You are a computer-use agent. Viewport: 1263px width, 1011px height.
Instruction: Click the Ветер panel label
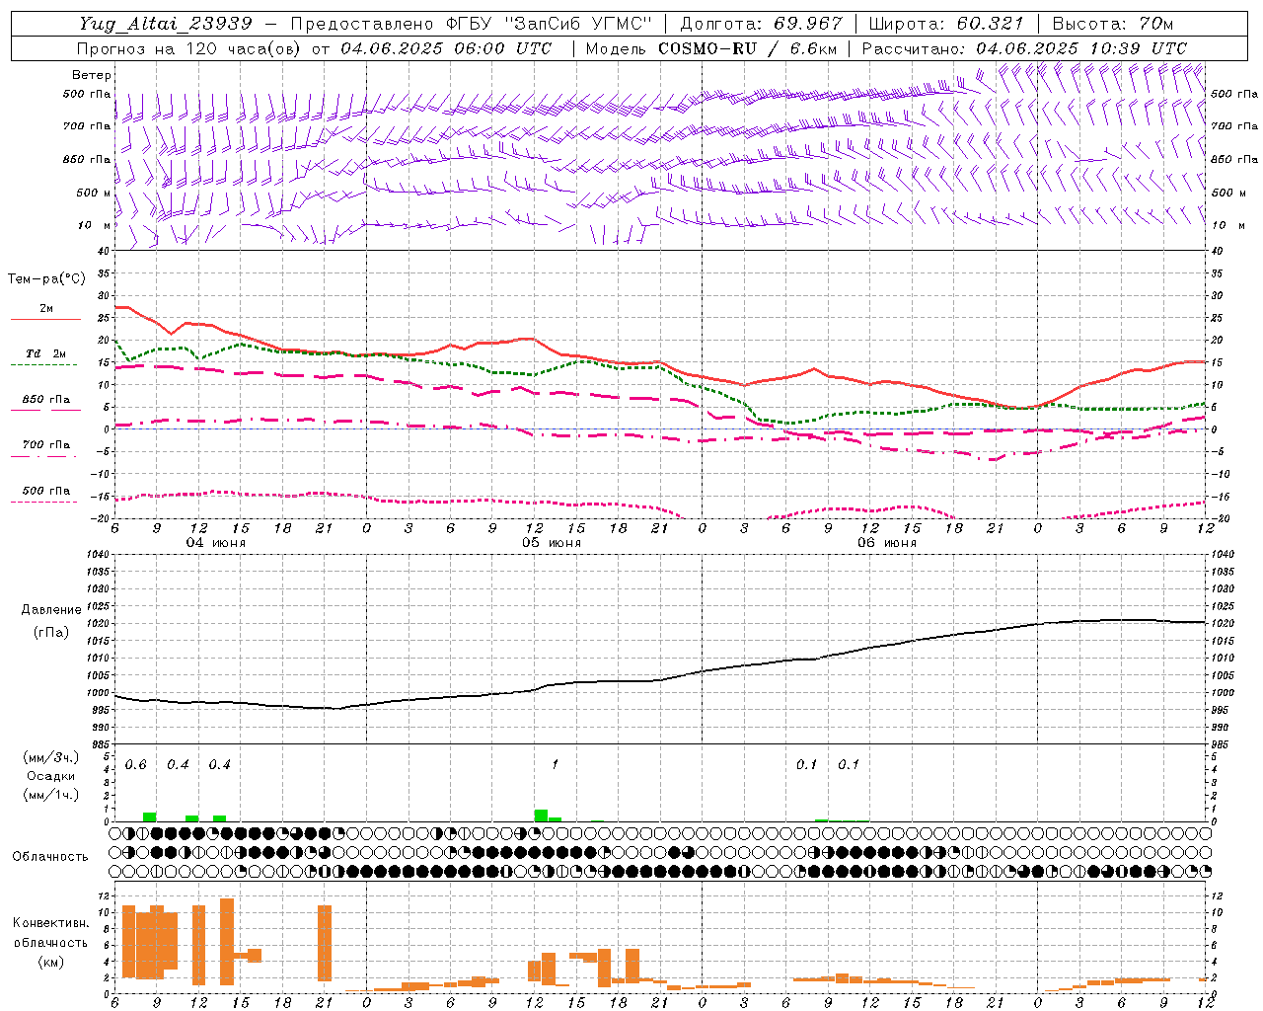point(92,75)
